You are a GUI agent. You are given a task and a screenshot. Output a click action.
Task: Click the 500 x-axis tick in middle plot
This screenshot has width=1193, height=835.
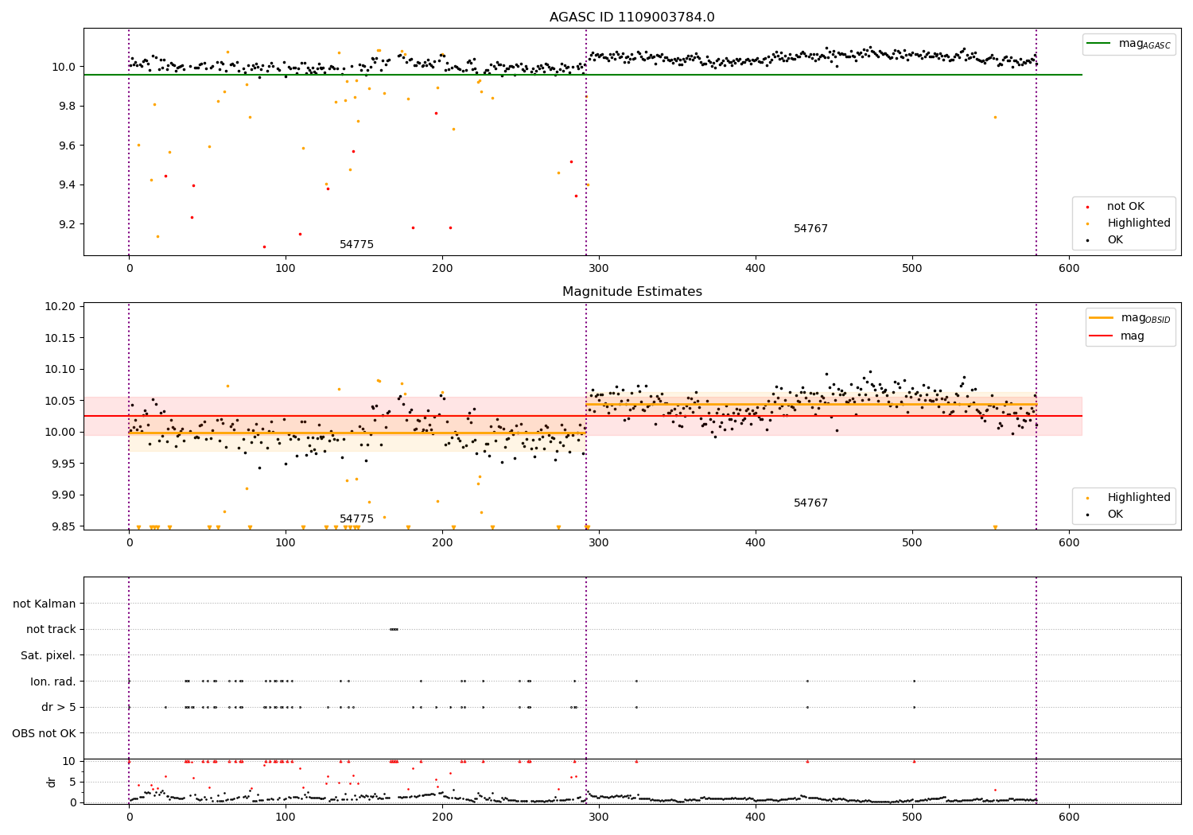[912, 543]
